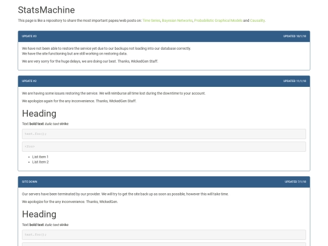
Task: Click 'bold text' in the UPDATE #2 panel
Action: click(36, 124)
